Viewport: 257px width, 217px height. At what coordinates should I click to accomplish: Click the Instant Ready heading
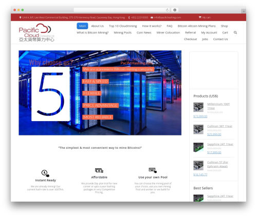(x=45, y=180)
